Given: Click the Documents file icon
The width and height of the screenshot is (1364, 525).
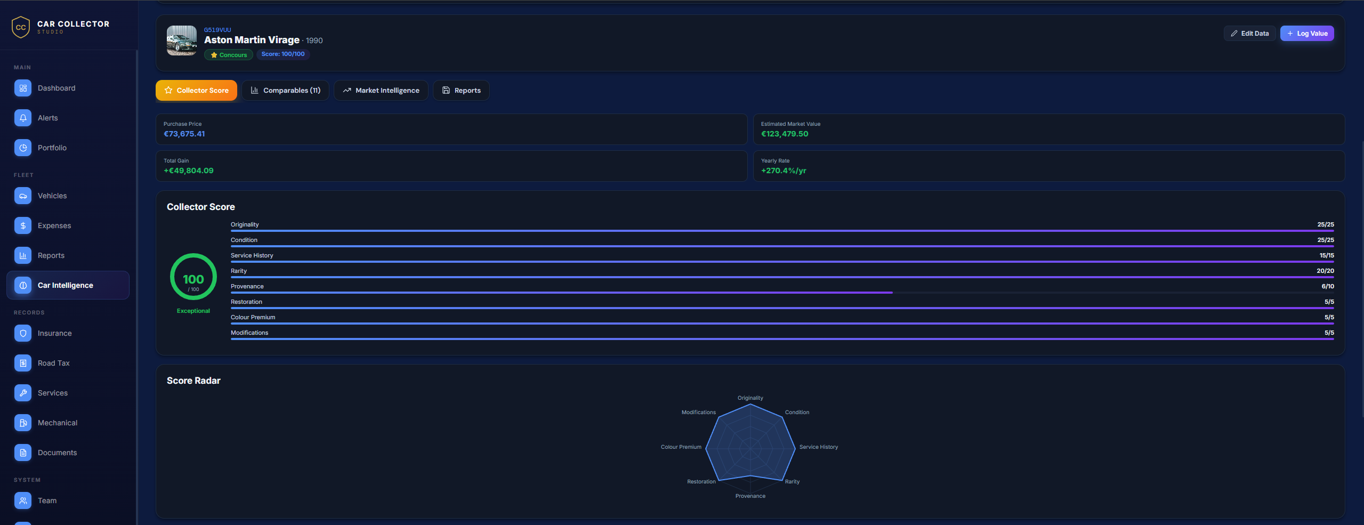Looking at the screenshot, I should point(23,453).
